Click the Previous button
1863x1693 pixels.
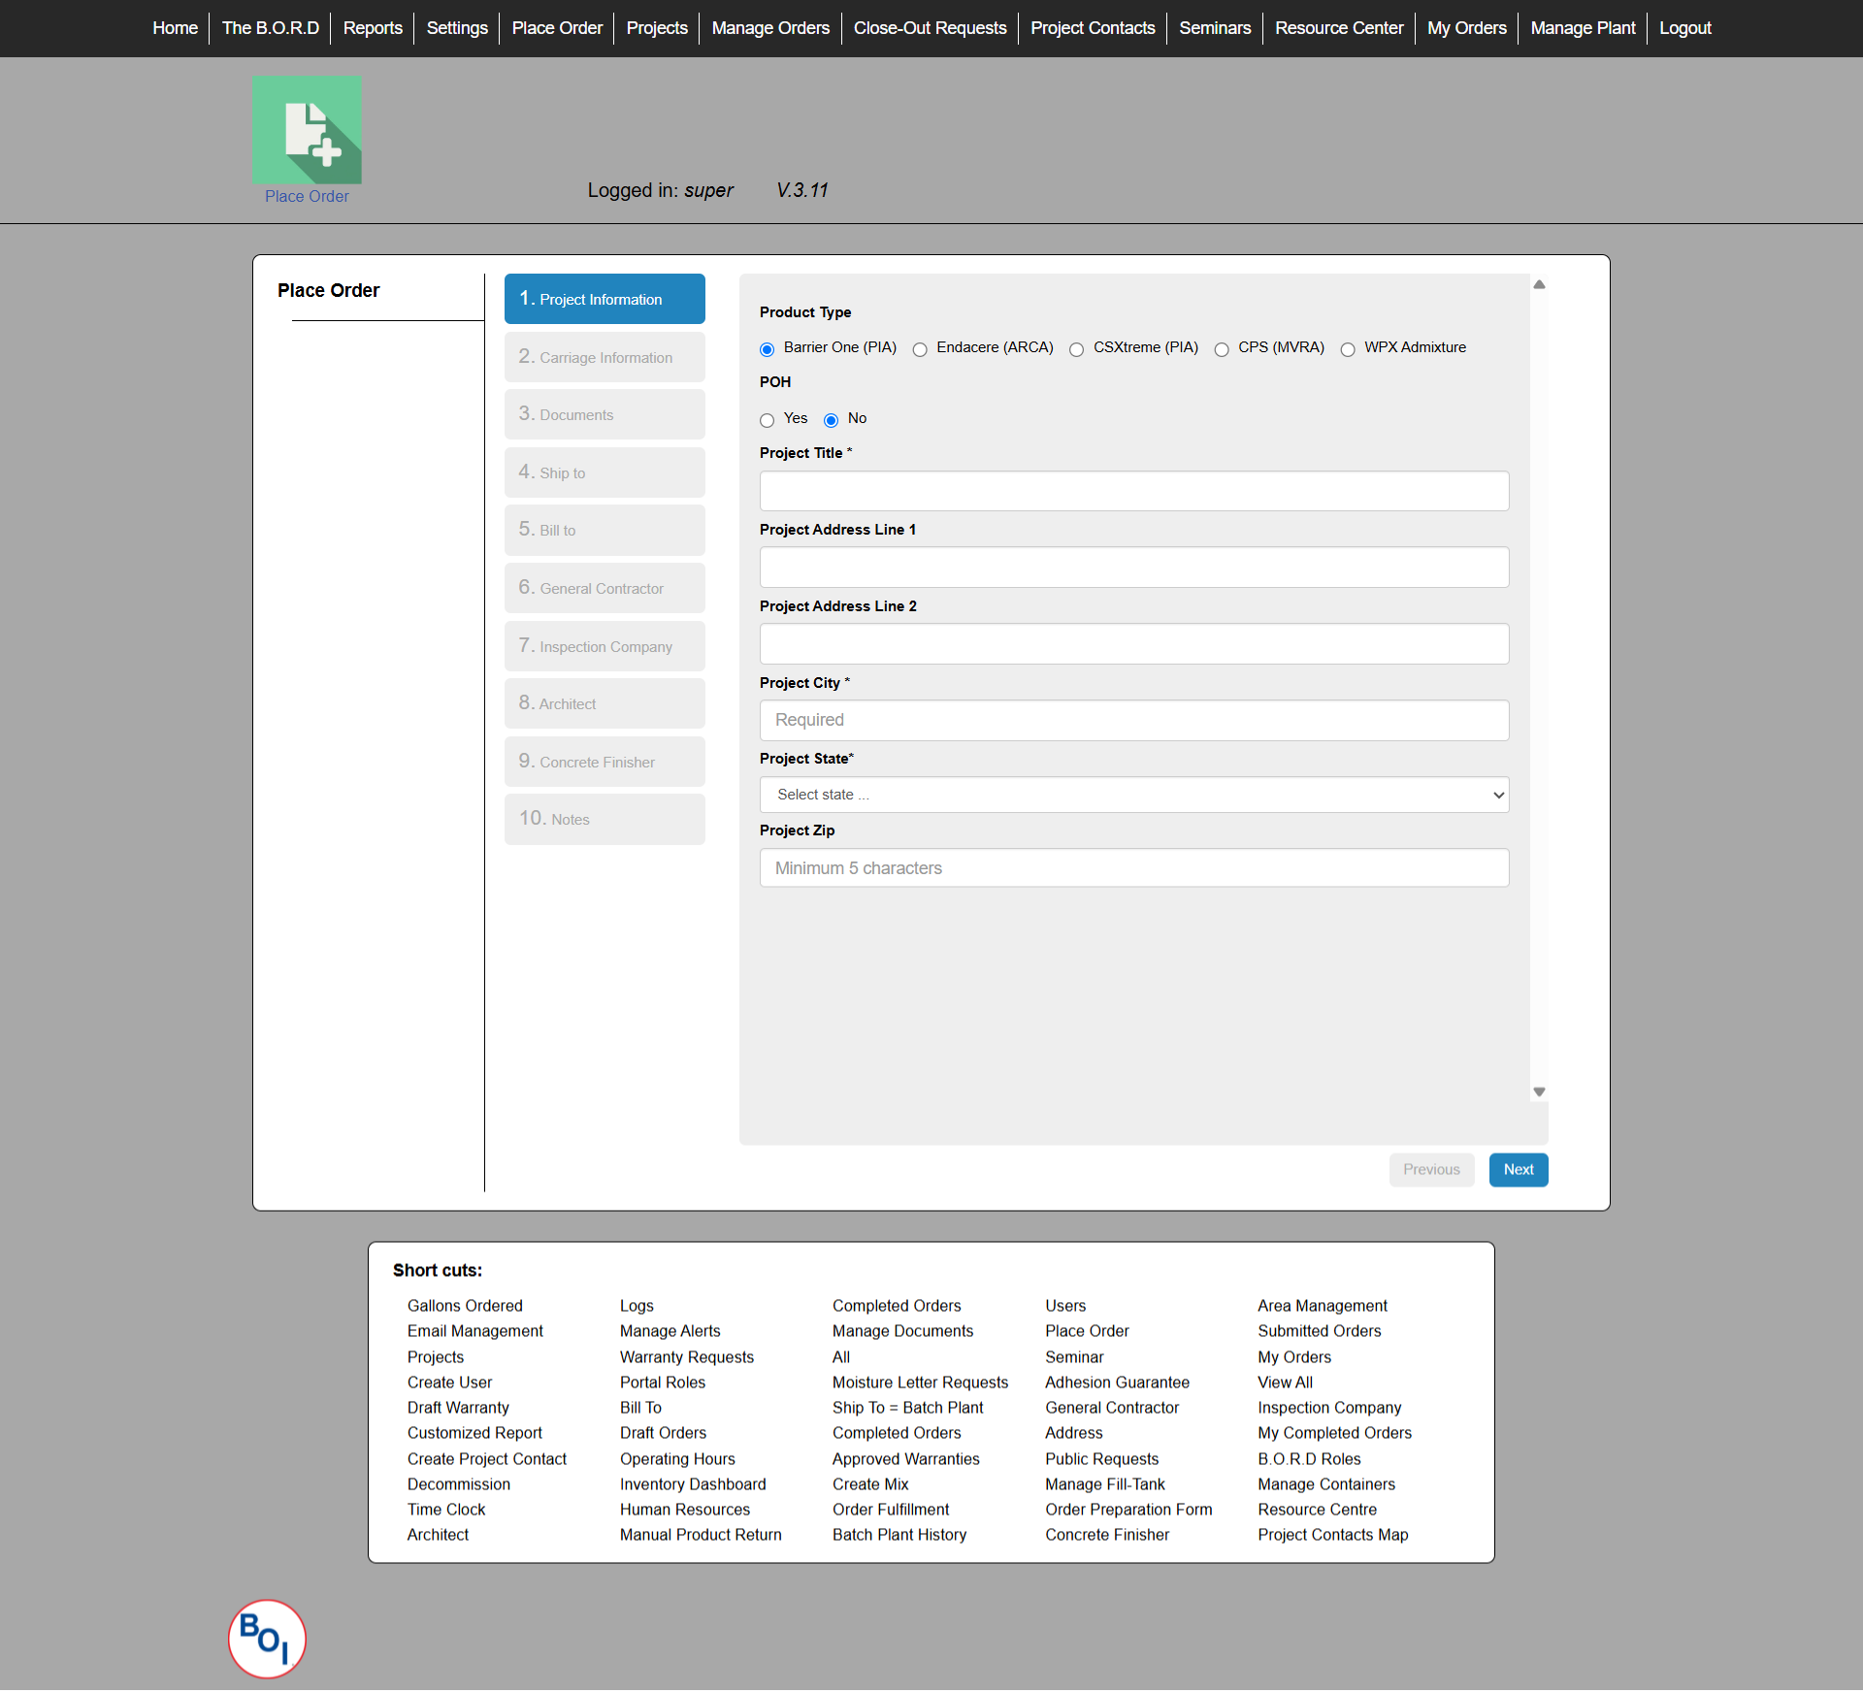pos(1431,1169)
